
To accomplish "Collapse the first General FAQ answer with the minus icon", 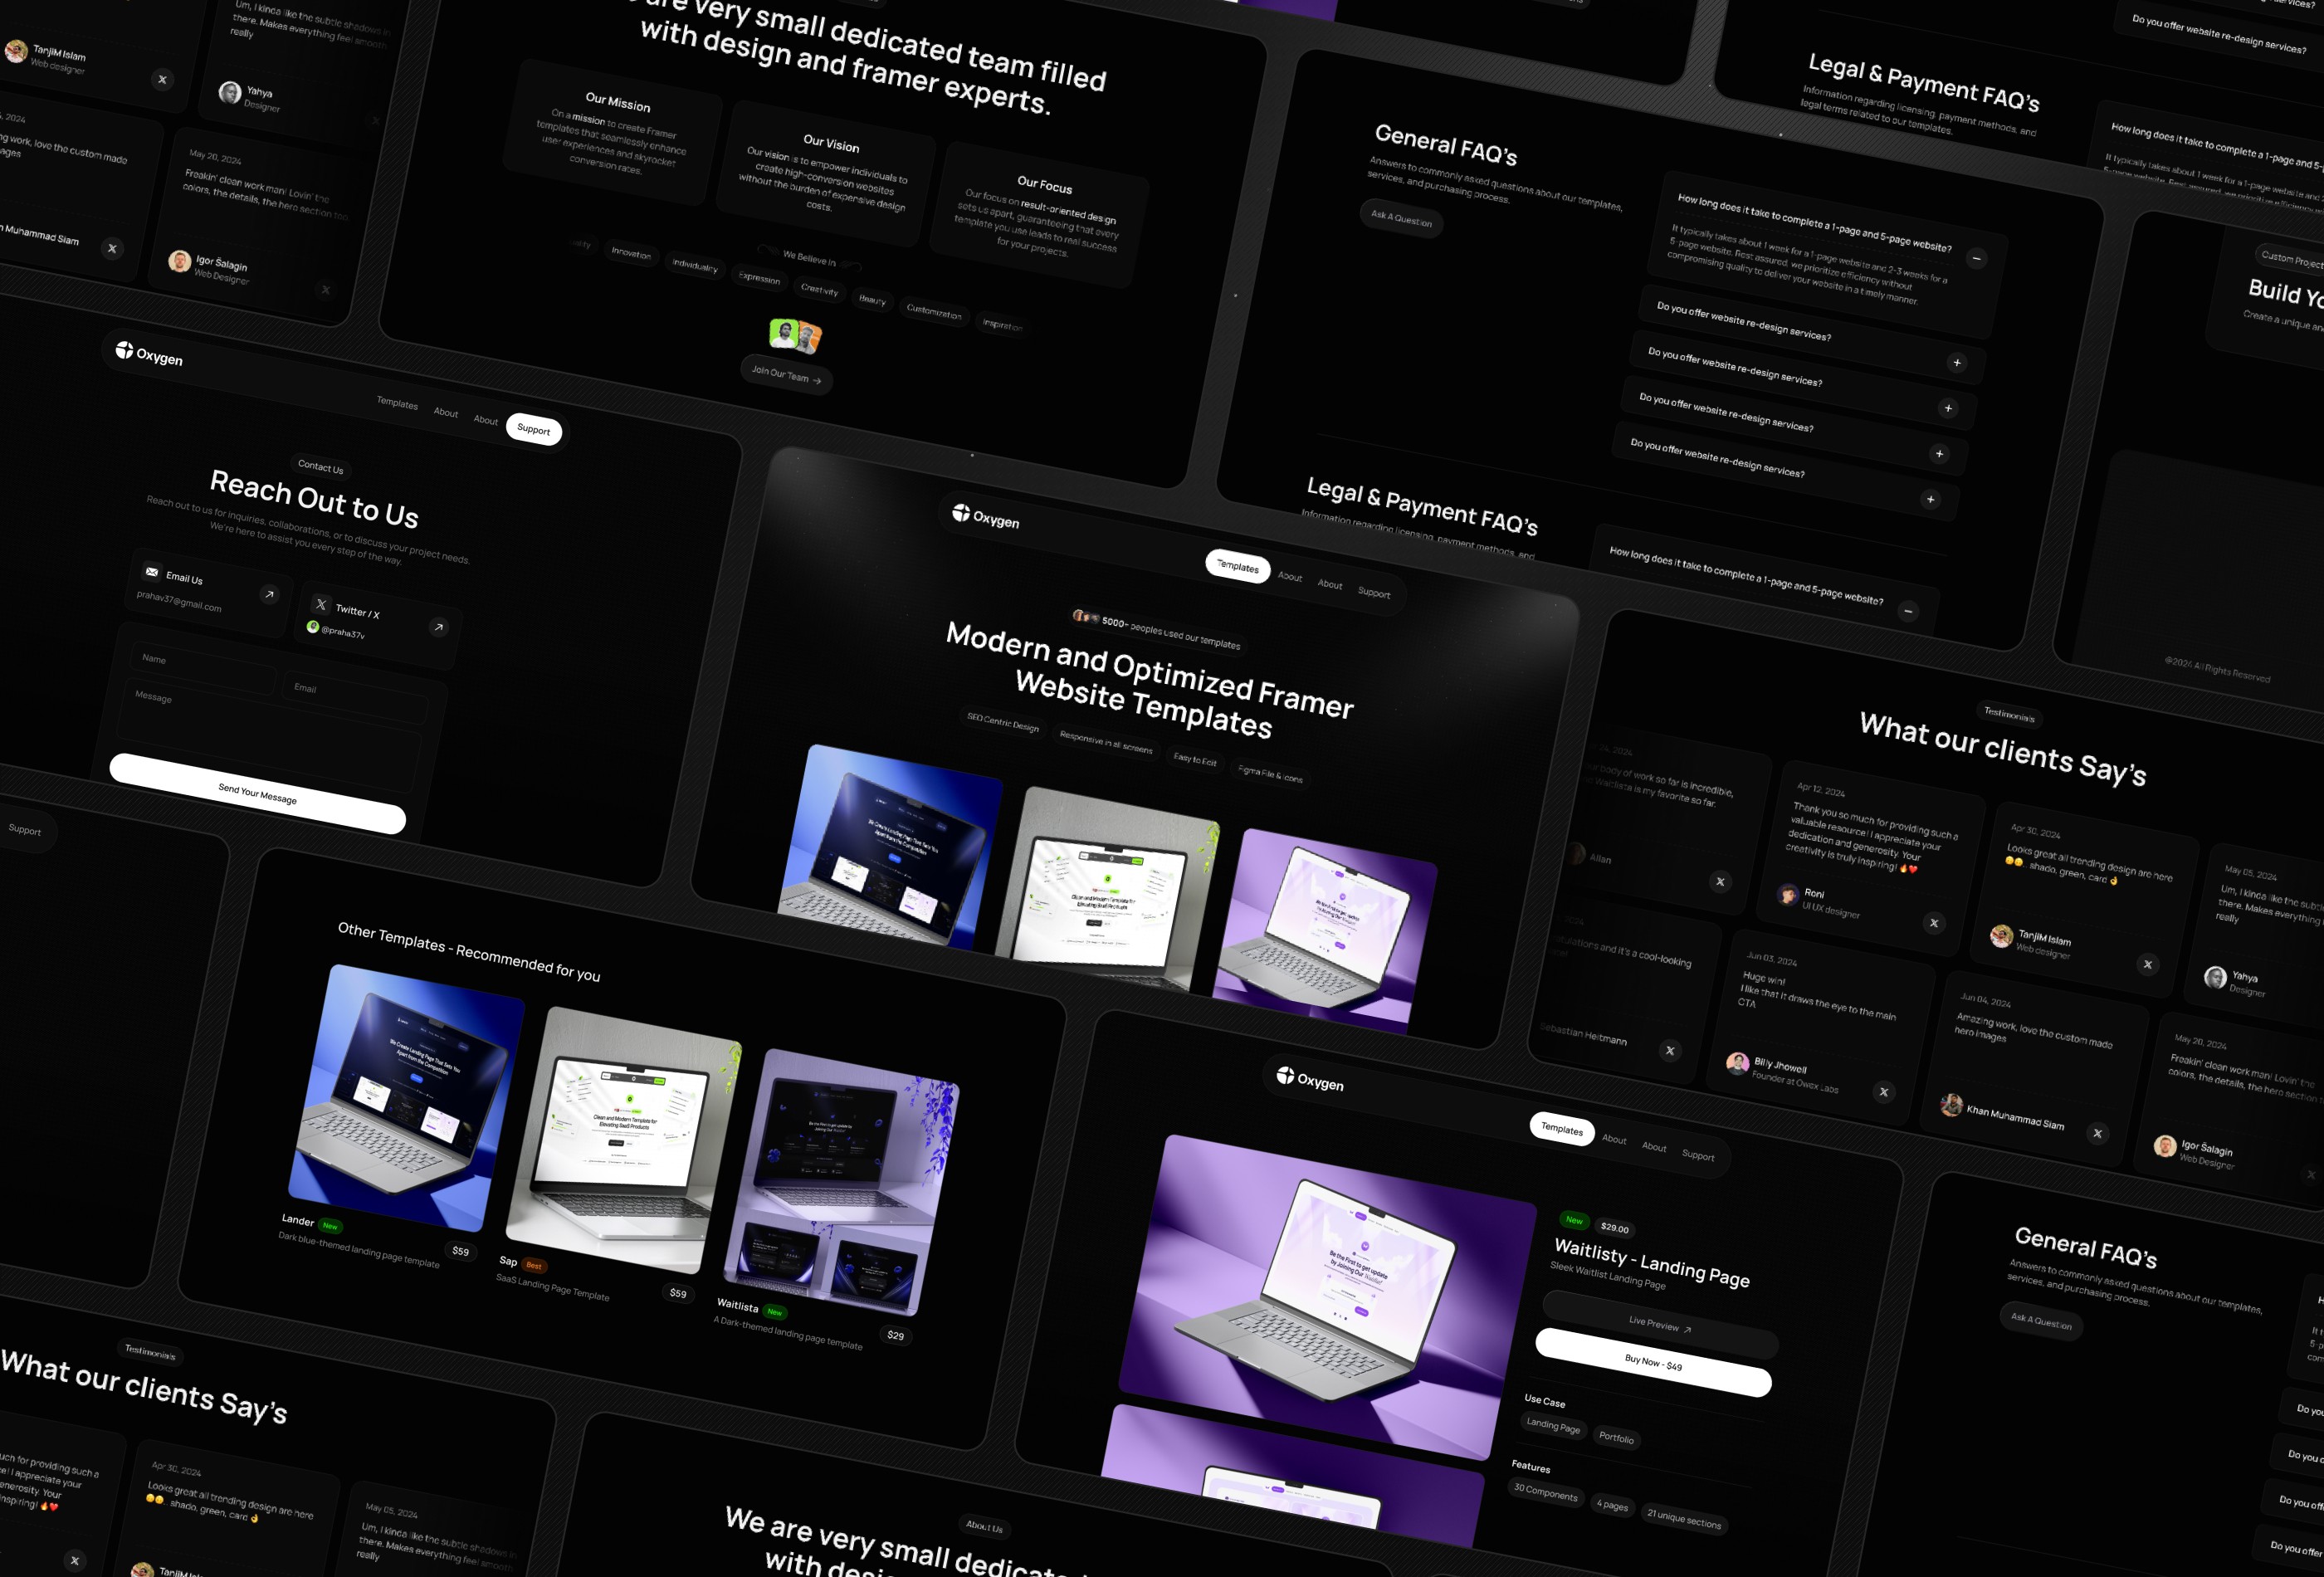I will pyautogui.click(x=1976, y=259).
